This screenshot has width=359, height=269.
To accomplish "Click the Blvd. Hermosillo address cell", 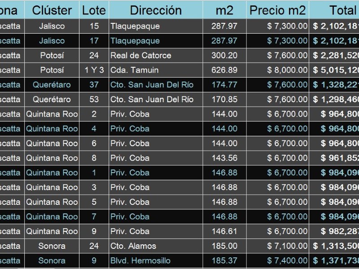I will point(156,260).
